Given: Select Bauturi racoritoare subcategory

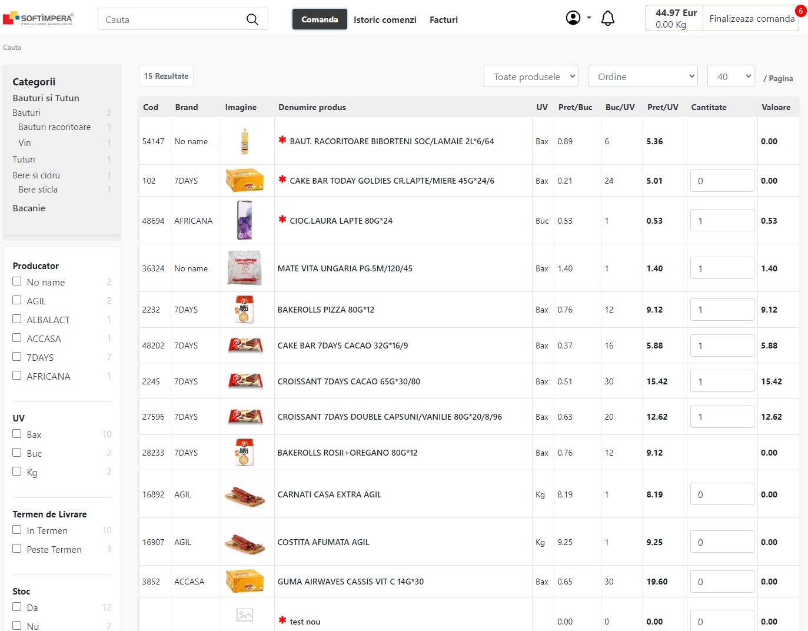Looking at the screenshot, I should point(55,127).
